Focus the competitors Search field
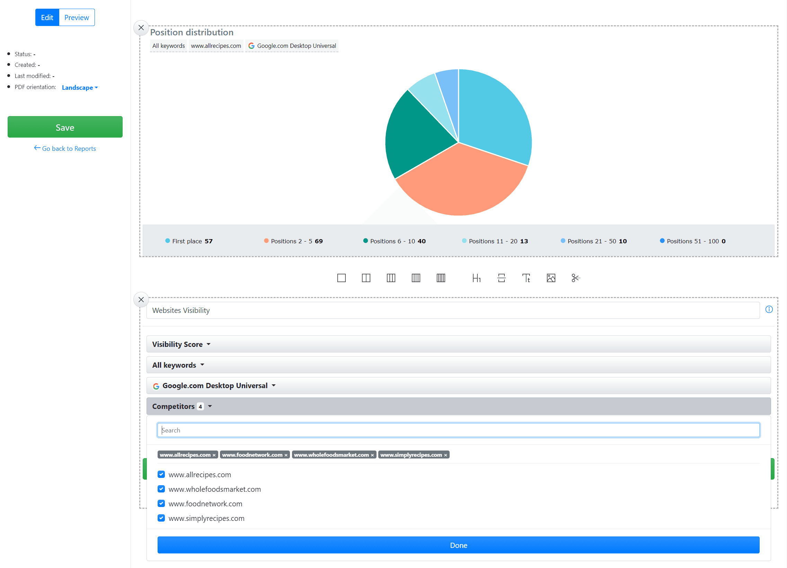 (x=458, y=430)
